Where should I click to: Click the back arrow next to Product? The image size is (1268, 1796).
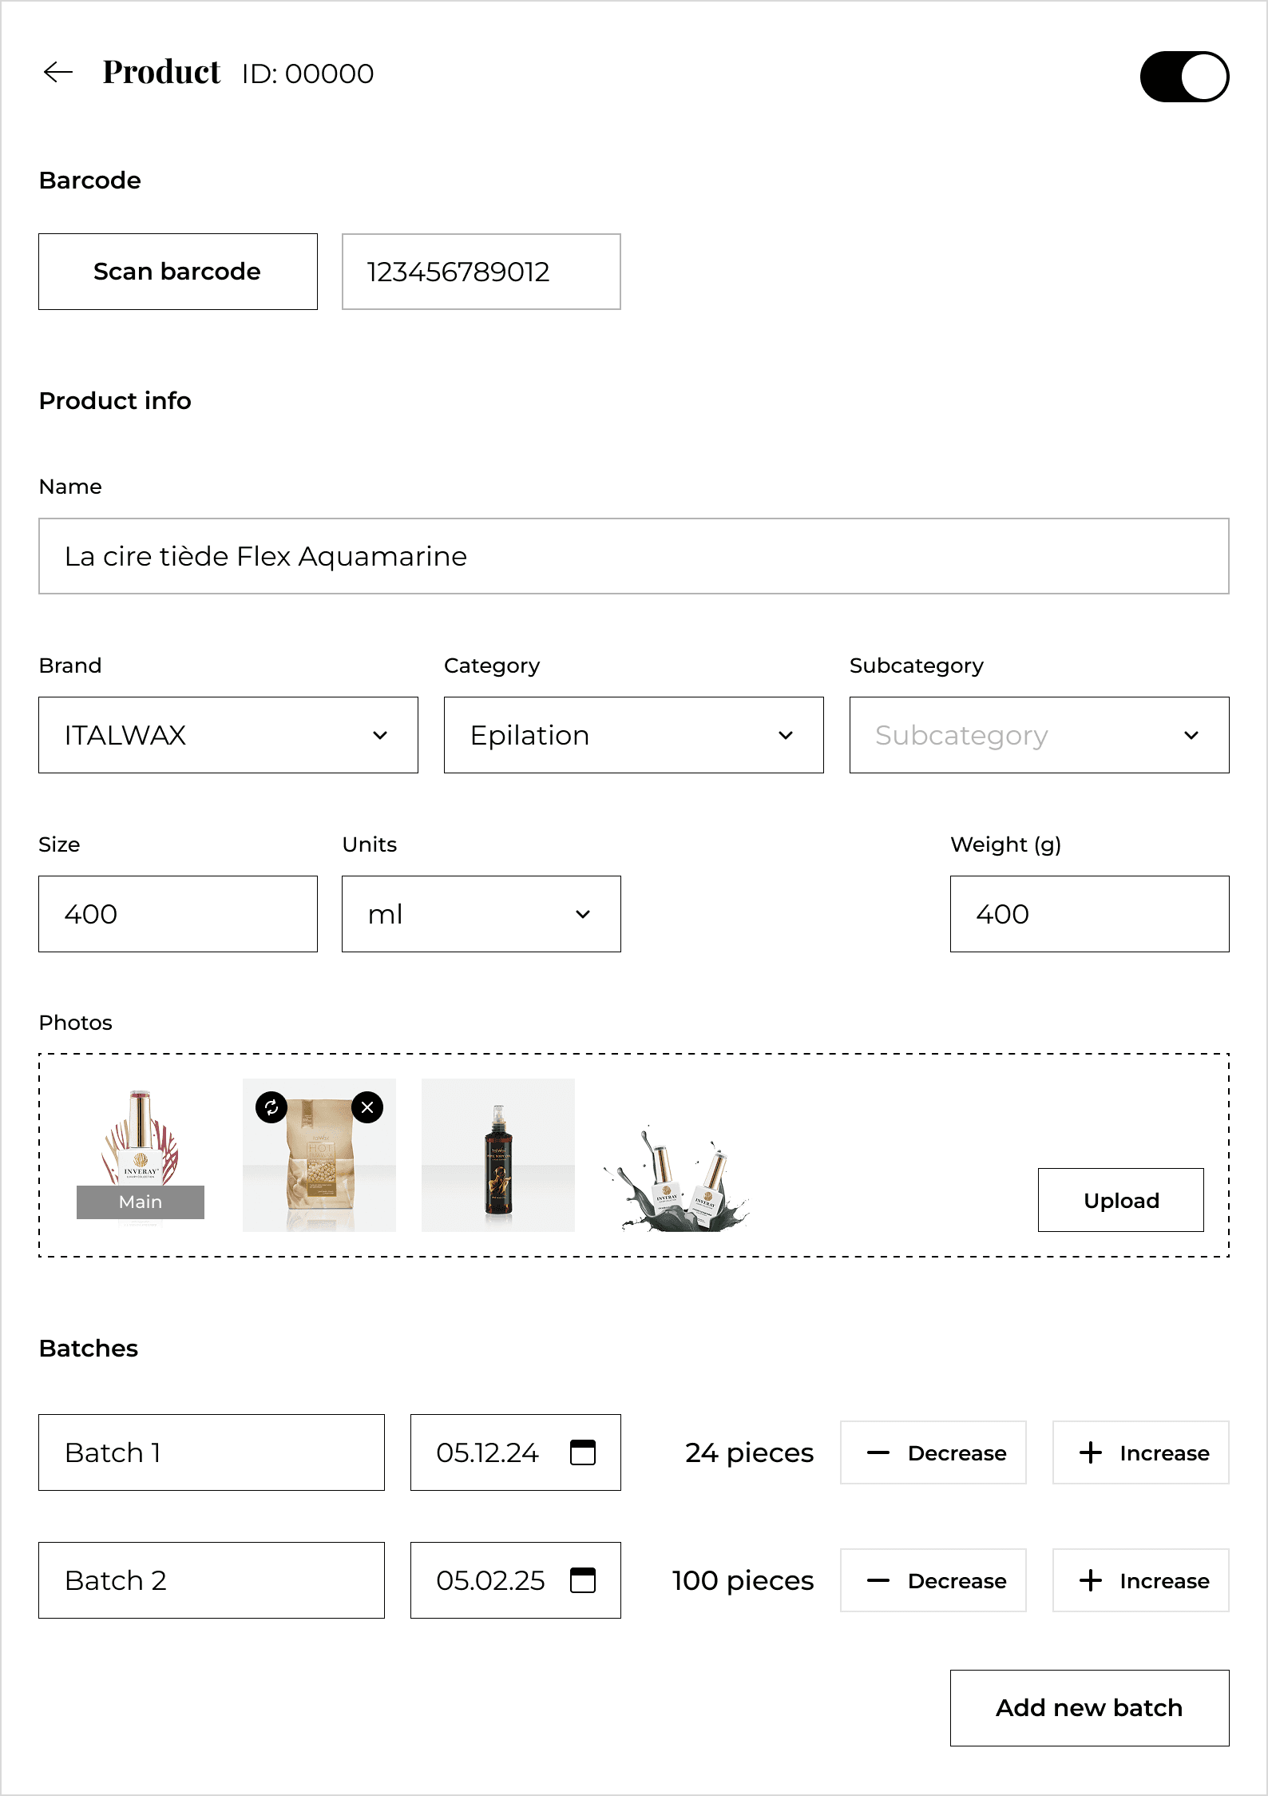pyautogui.click(x=58, y=73)
